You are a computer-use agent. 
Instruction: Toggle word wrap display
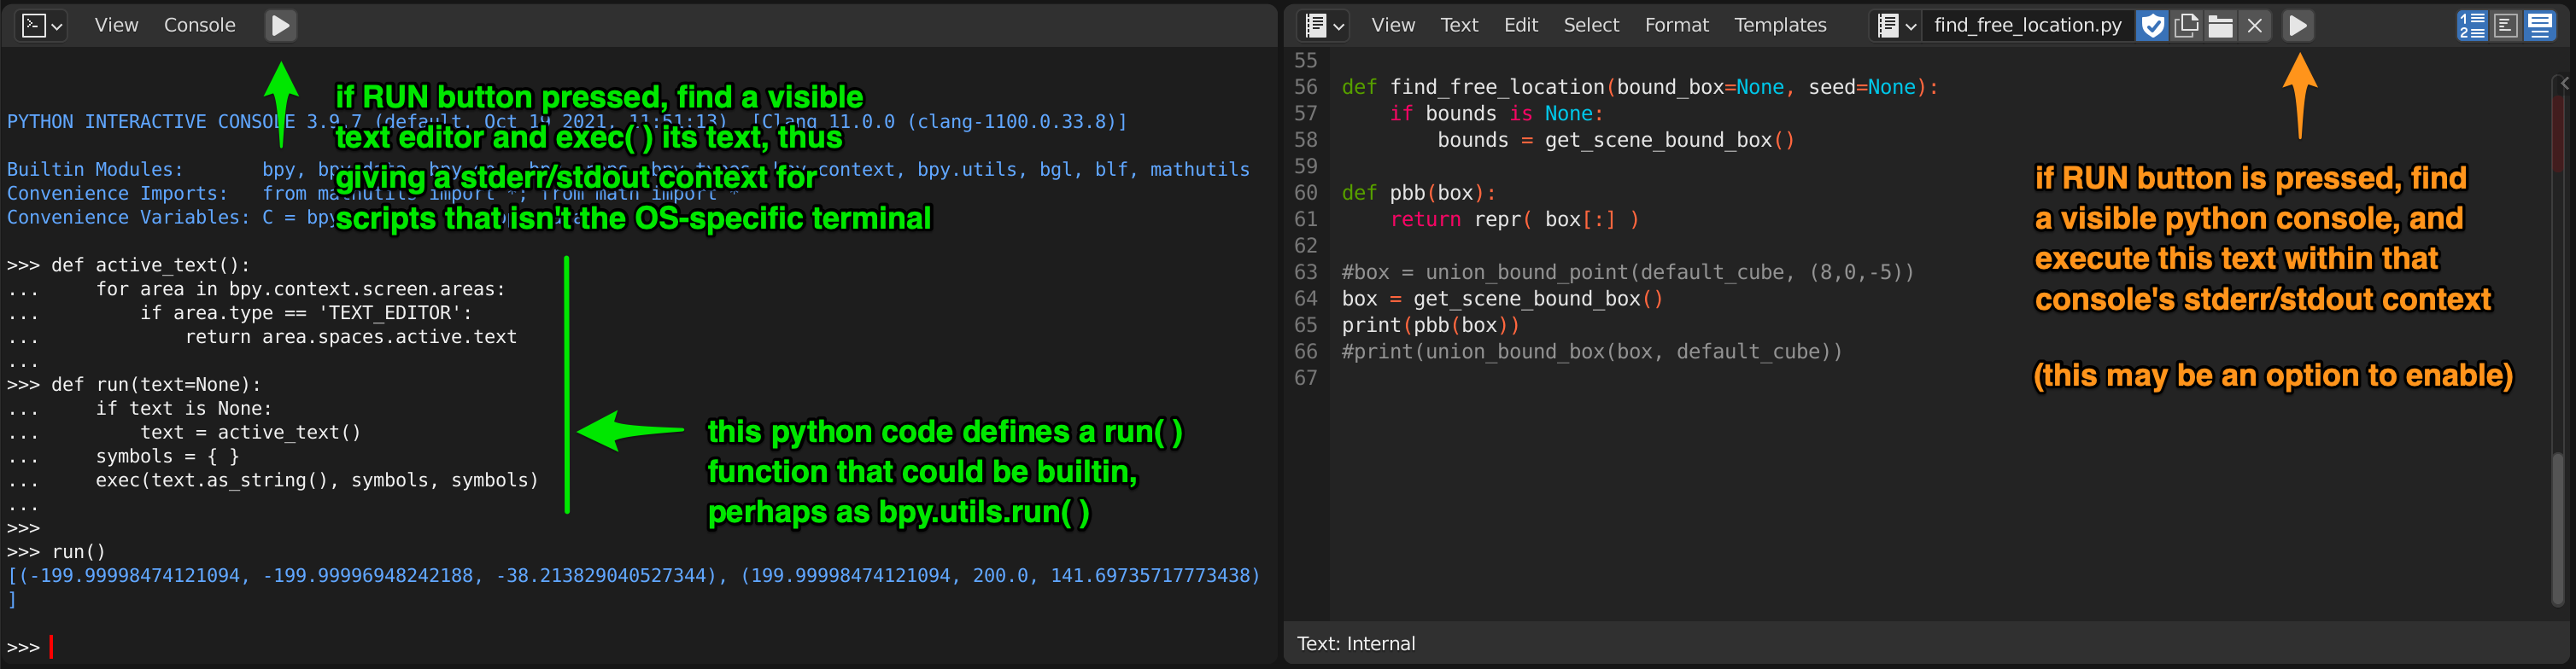[x=2506, y=25]
